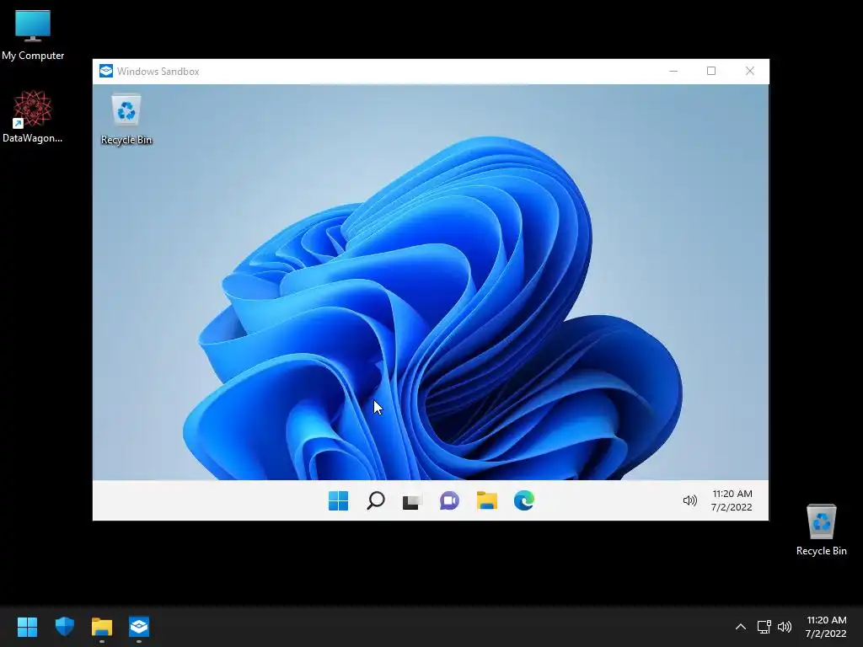Click the host tray volume icon
The image size is (863, 647).
(x=785, y=627)
